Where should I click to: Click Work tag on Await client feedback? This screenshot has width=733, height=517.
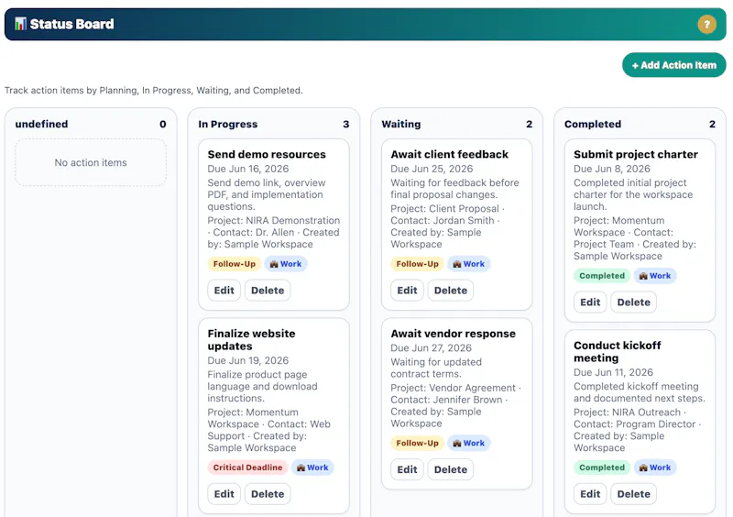pyautogui.click(x=468, y=264)
